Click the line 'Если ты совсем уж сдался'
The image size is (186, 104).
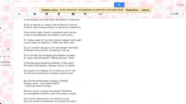click(x=51, y=25)
